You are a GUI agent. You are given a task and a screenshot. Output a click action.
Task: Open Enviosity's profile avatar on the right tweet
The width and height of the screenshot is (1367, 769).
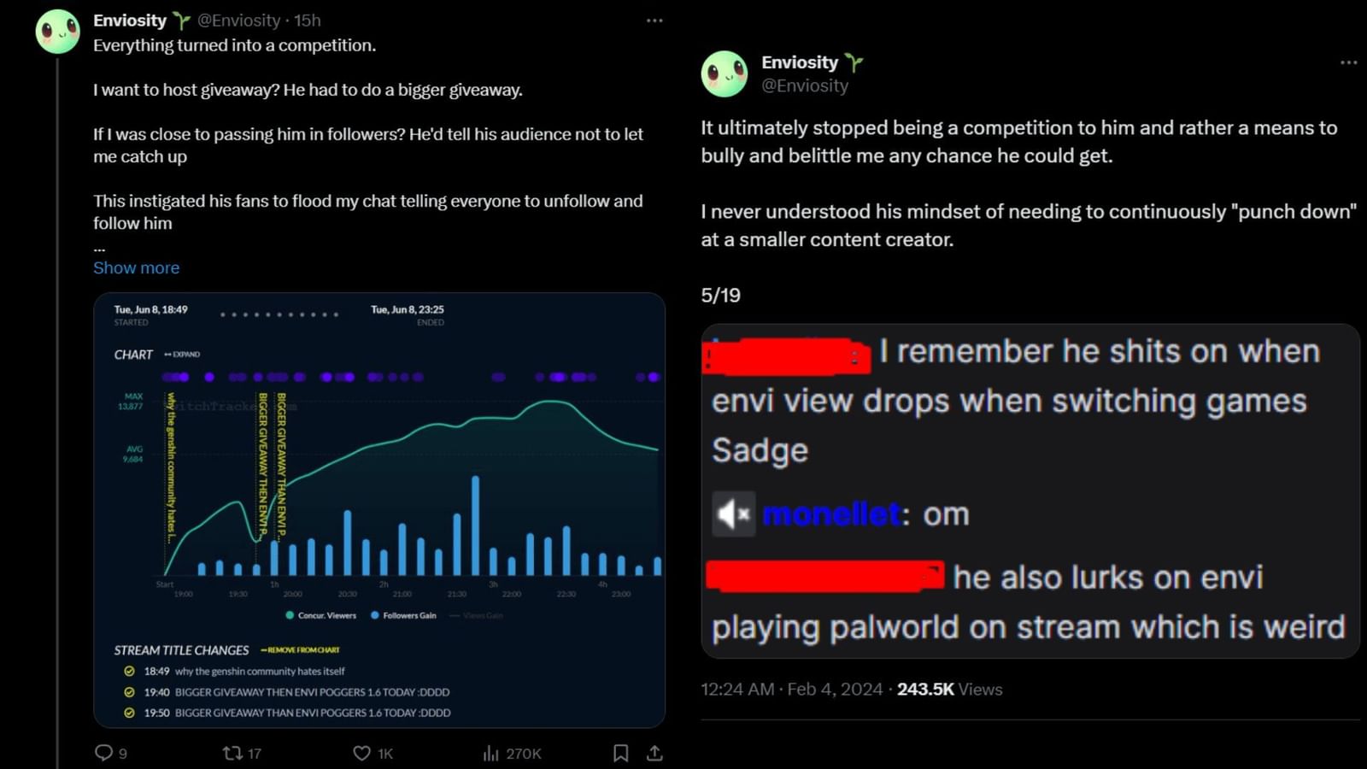725,73
